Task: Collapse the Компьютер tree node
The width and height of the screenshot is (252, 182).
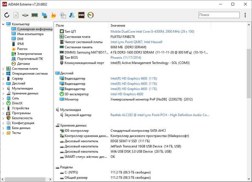Action: (x=3, y=24)
